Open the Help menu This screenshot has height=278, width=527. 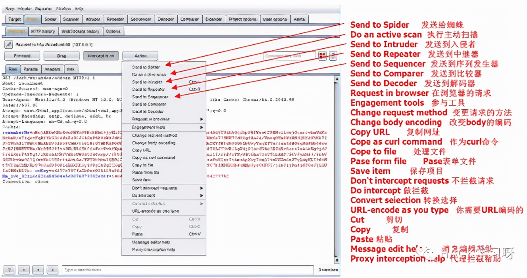coord(79,9)
